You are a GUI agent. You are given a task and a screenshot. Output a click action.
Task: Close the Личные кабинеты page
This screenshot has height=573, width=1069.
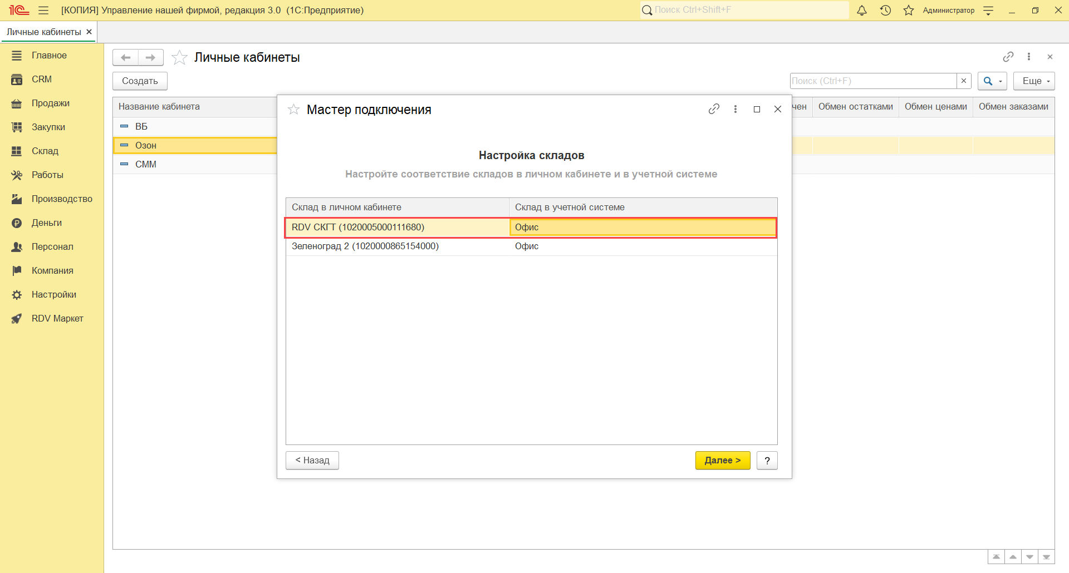(x=1050, y=57)
